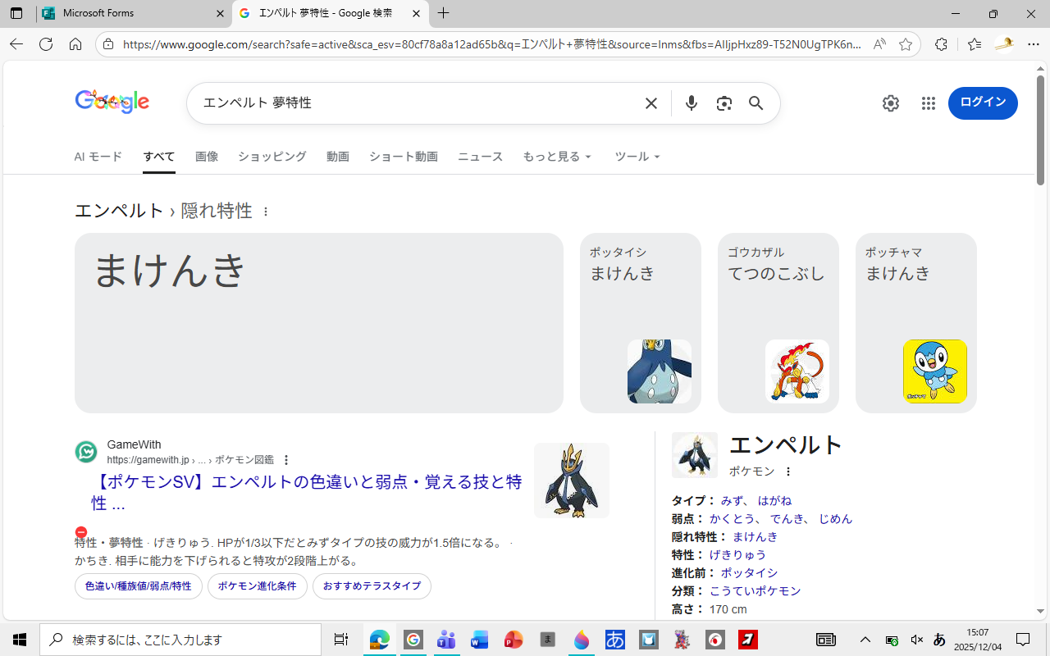The image size is (1050, 656).
Task: Open options menu for GameWith result
Action: 286,460
